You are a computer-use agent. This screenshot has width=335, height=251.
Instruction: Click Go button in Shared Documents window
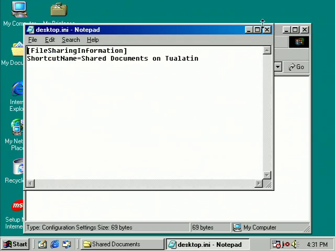[297, 67]
